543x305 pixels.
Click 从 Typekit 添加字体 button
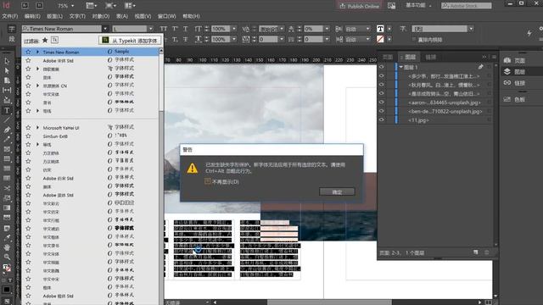coord(130,41)
